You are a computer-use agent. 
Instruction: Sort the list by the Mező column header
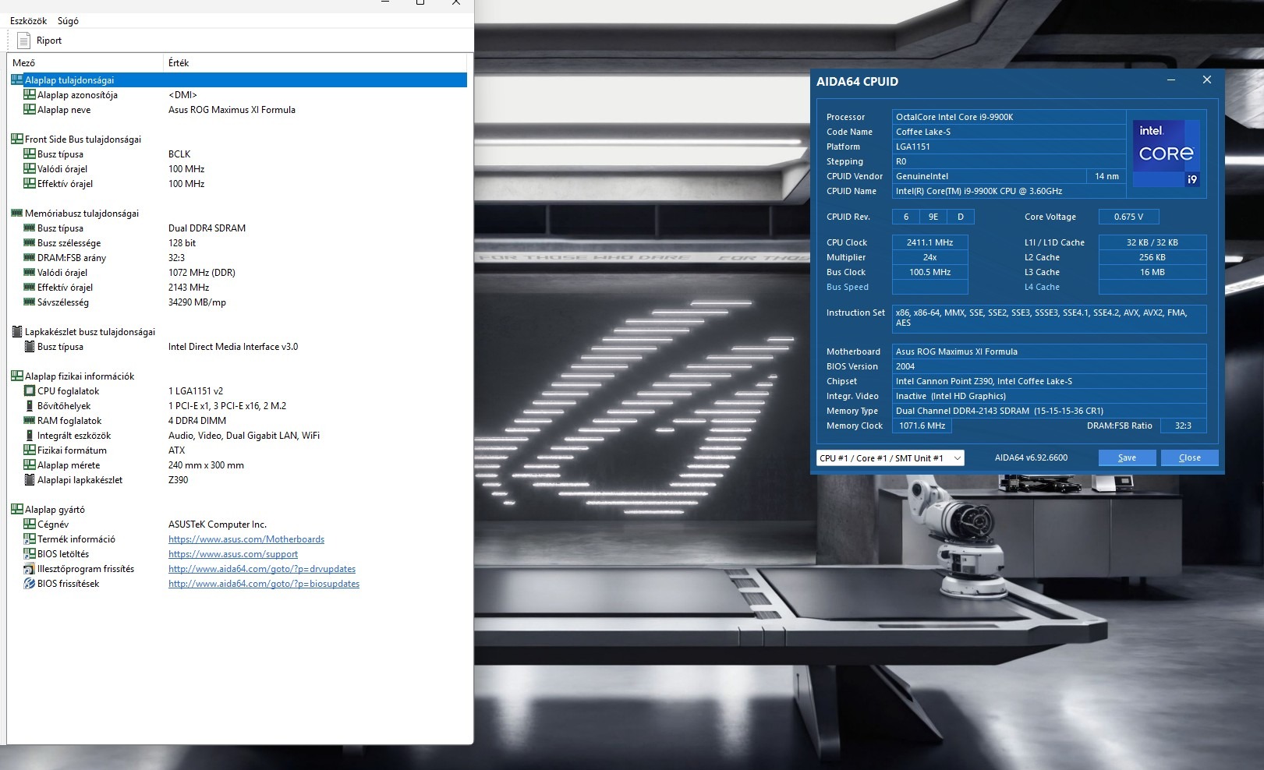[86, 63]
